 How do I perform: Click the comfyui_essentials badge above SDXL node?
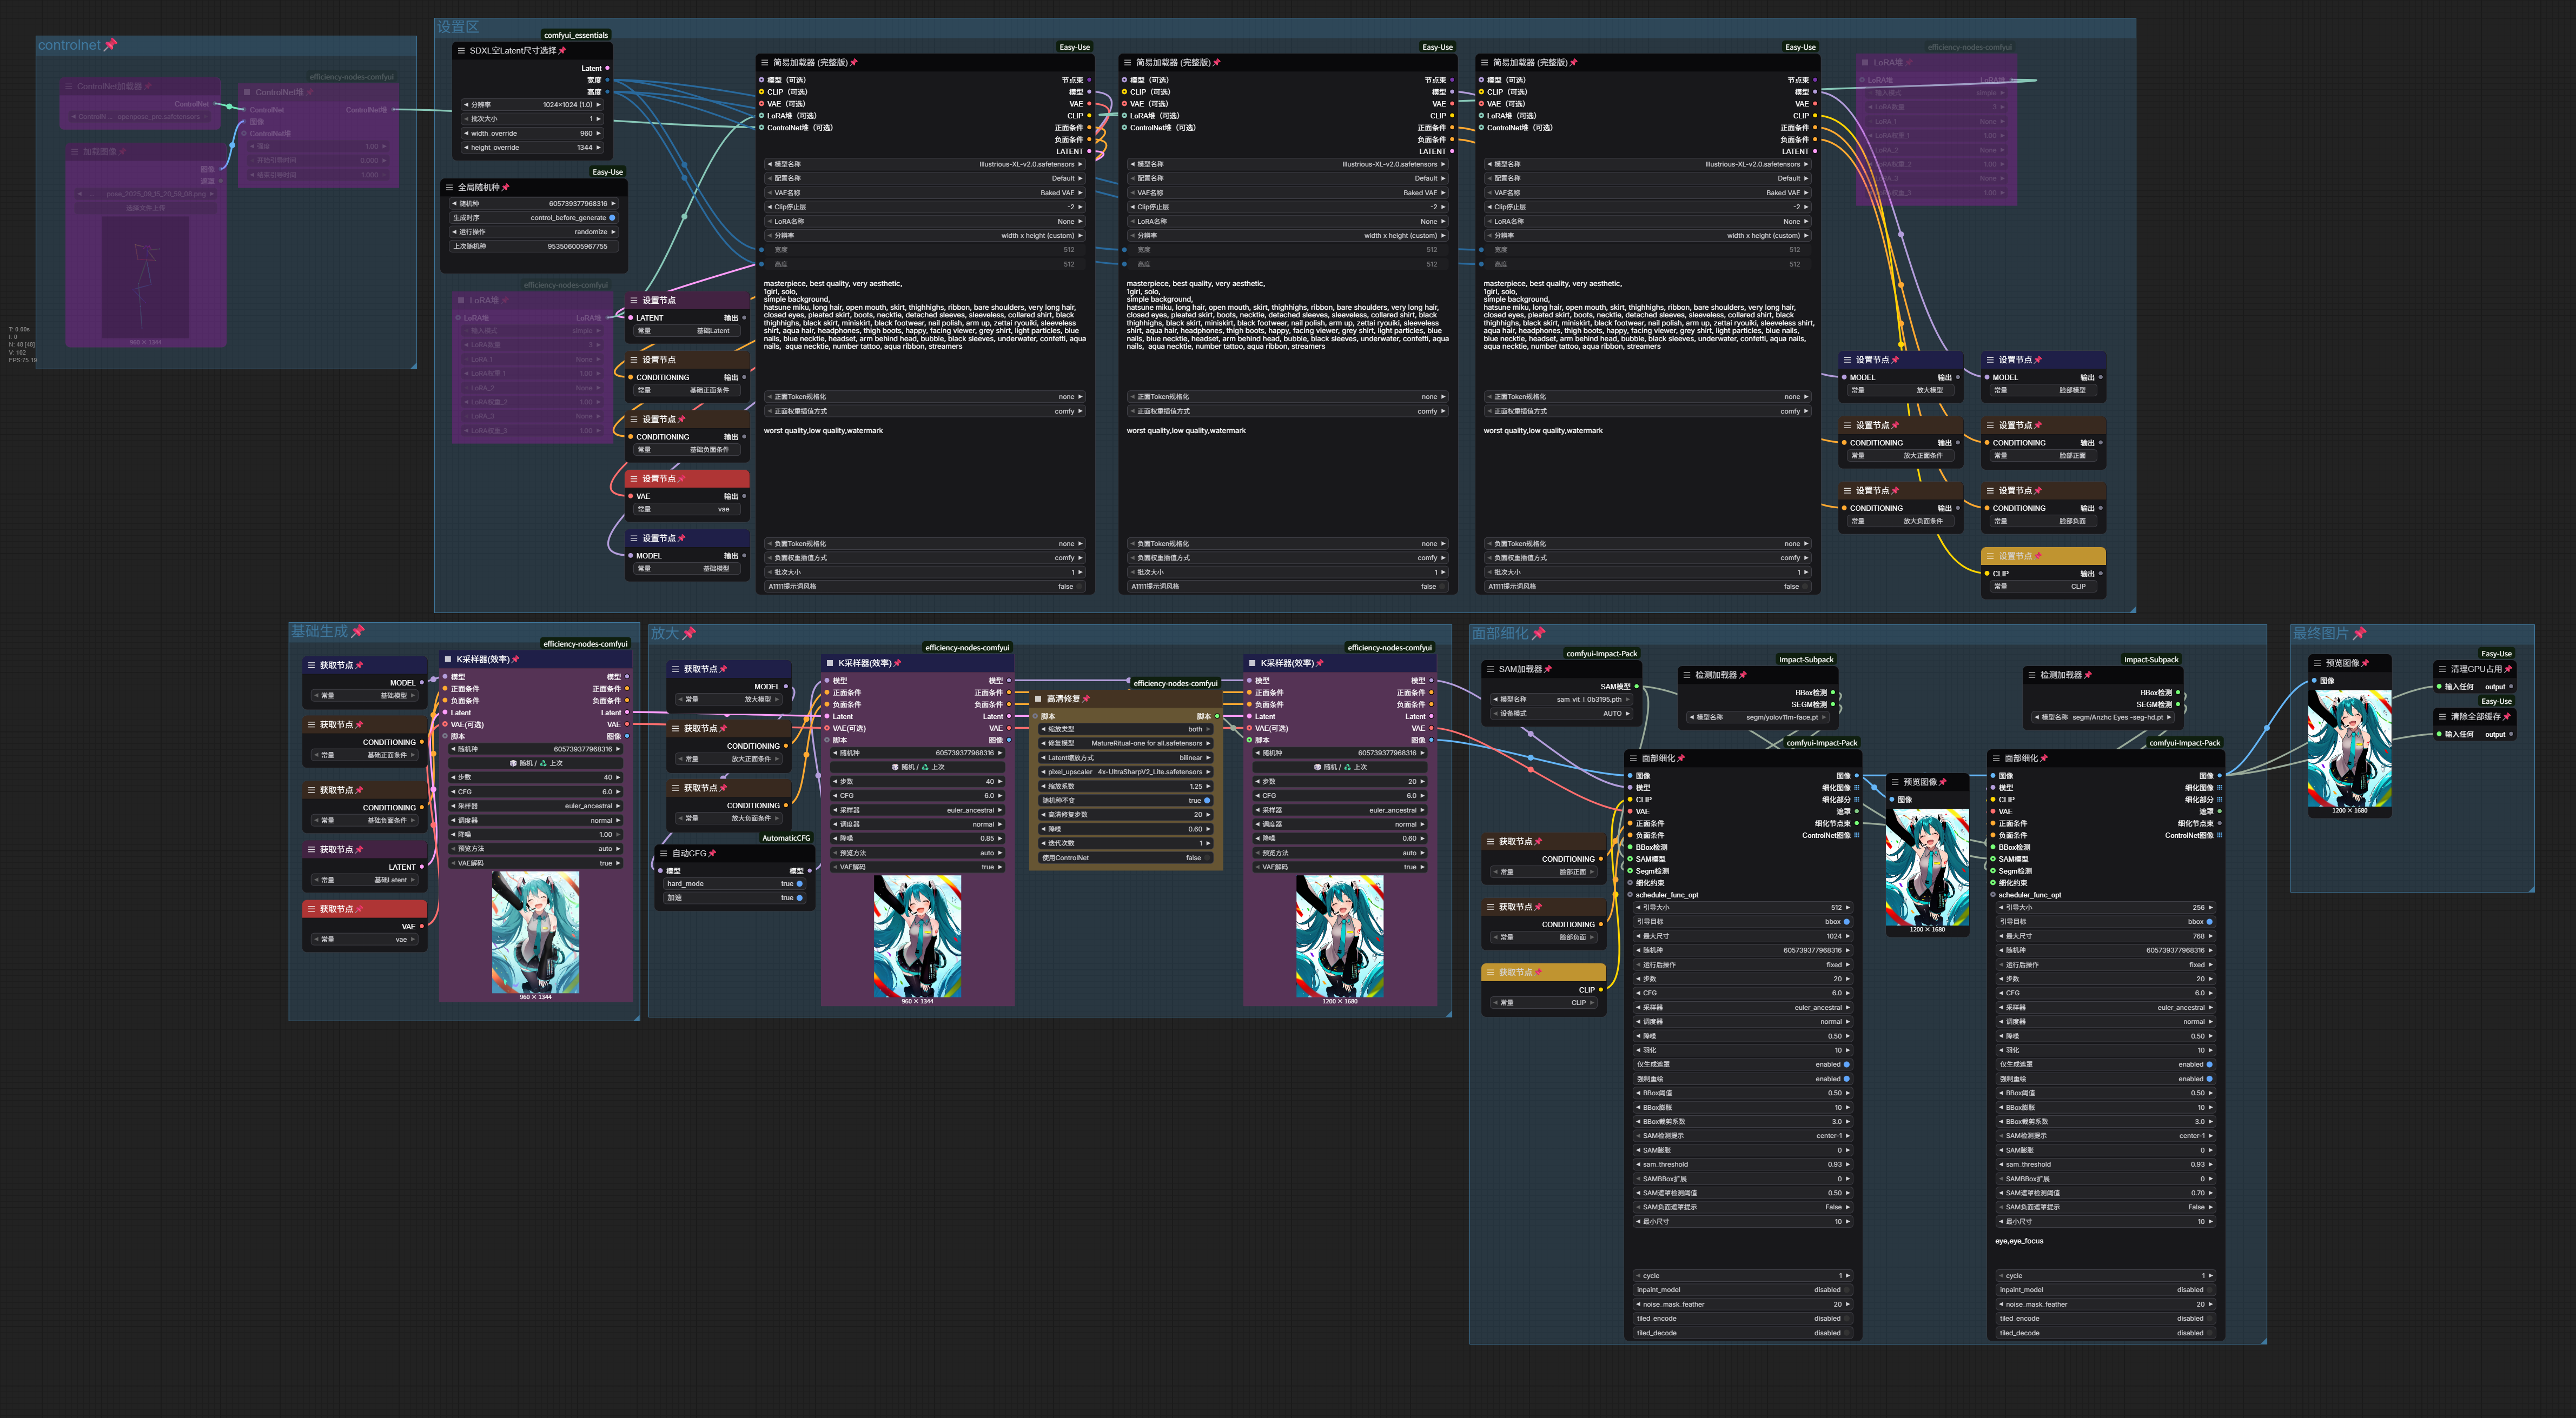(575, 35)
